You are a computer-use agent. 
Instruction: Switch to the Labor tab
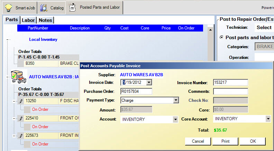(x=28, y=20)
